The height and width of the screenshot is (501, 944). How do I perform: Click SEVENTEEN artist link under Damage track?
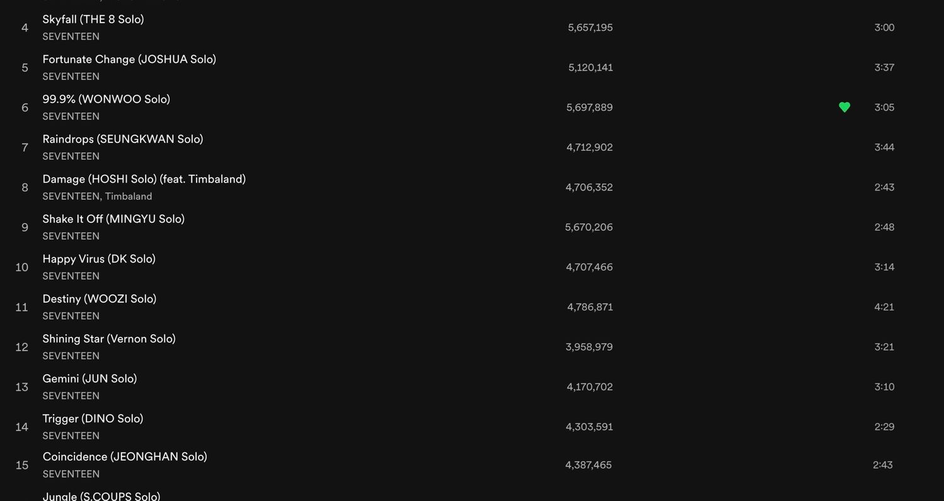coord(71,196)
